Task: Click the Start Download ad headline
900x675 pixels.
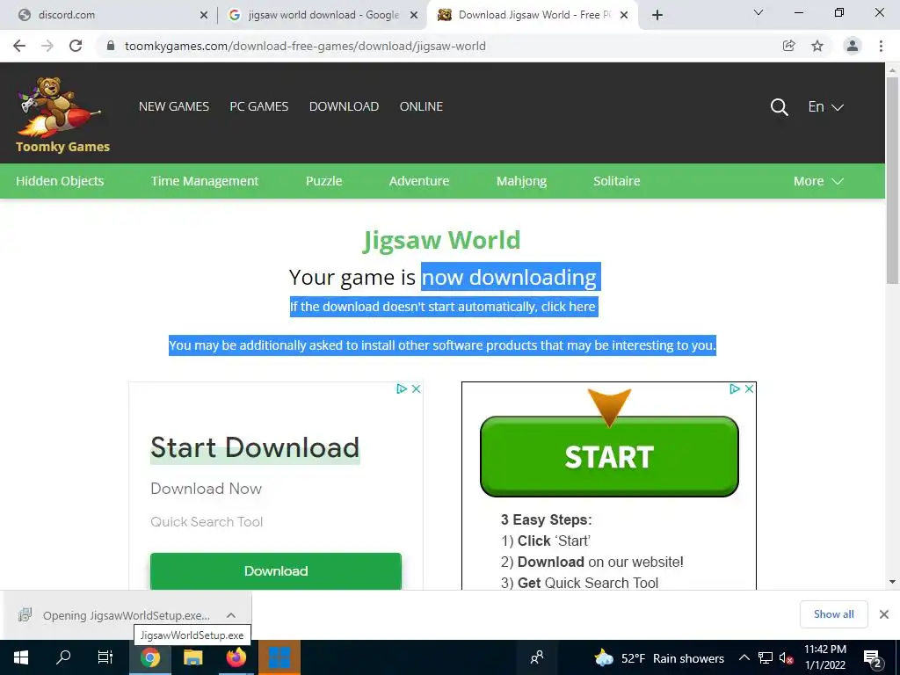Action: pyautogui.click(x=255, y=447)
